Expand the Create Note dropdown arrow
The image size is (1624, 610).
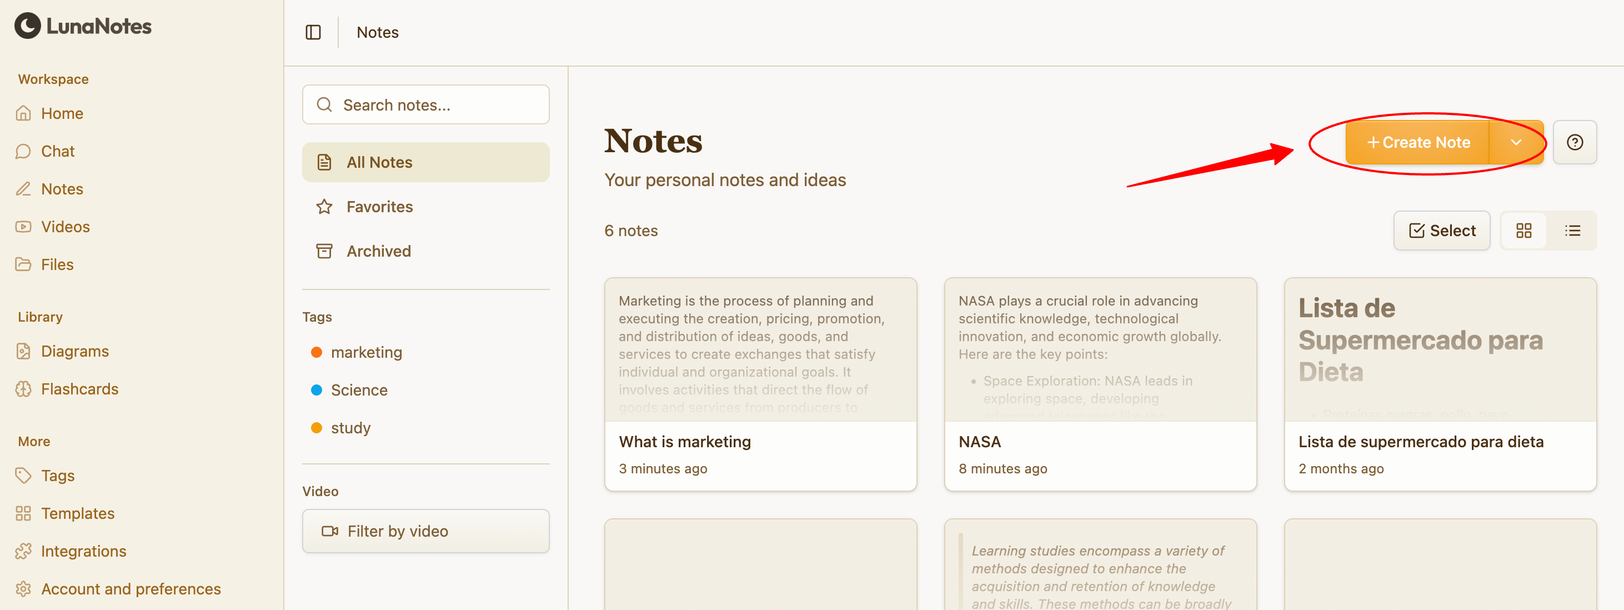pyautogui.click(x=1516, y=143)
